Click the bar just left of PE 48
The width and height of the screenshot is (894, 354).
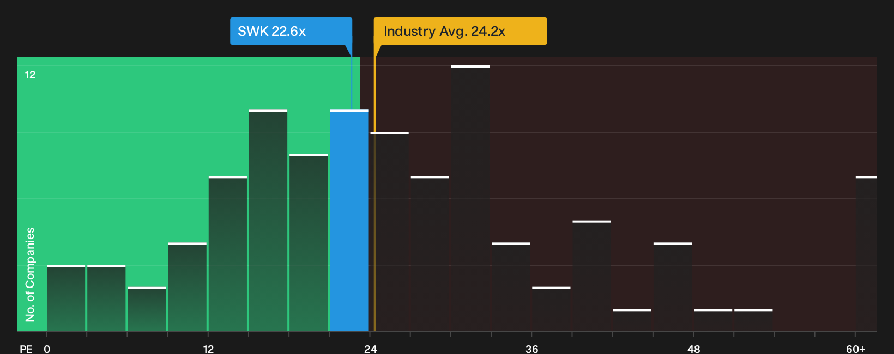coord(673,287)
